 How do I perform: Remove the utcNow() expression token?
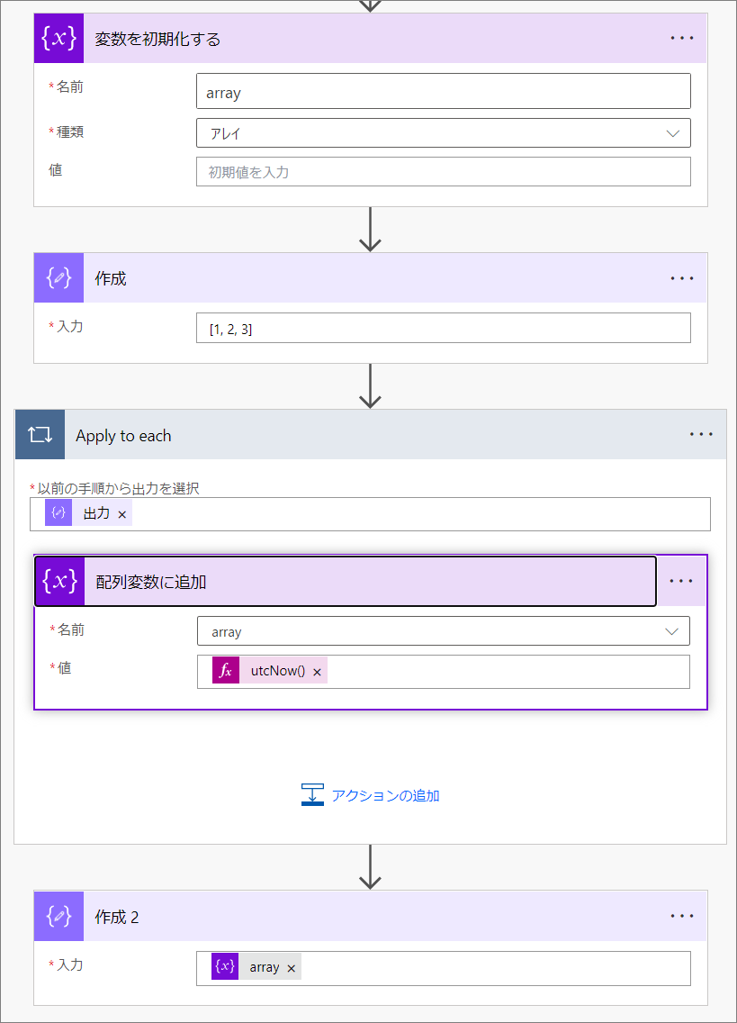coord(317,672)
